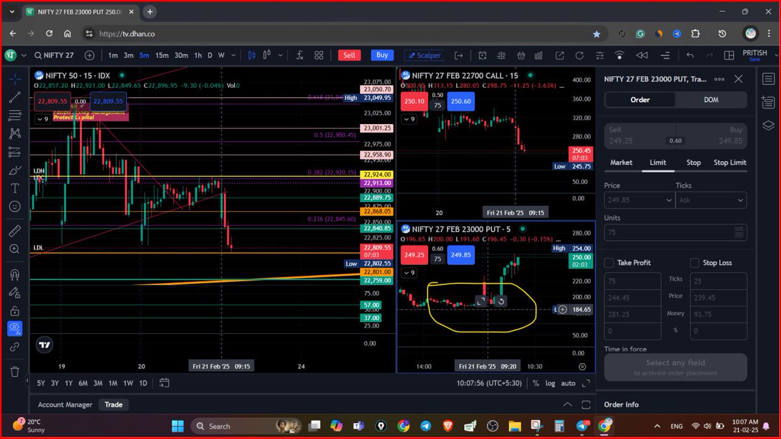Screen dimensions: 781x439
Task: Click the red Sell button in toolbar
Action: pyautogui.click(x=349, y=55)
